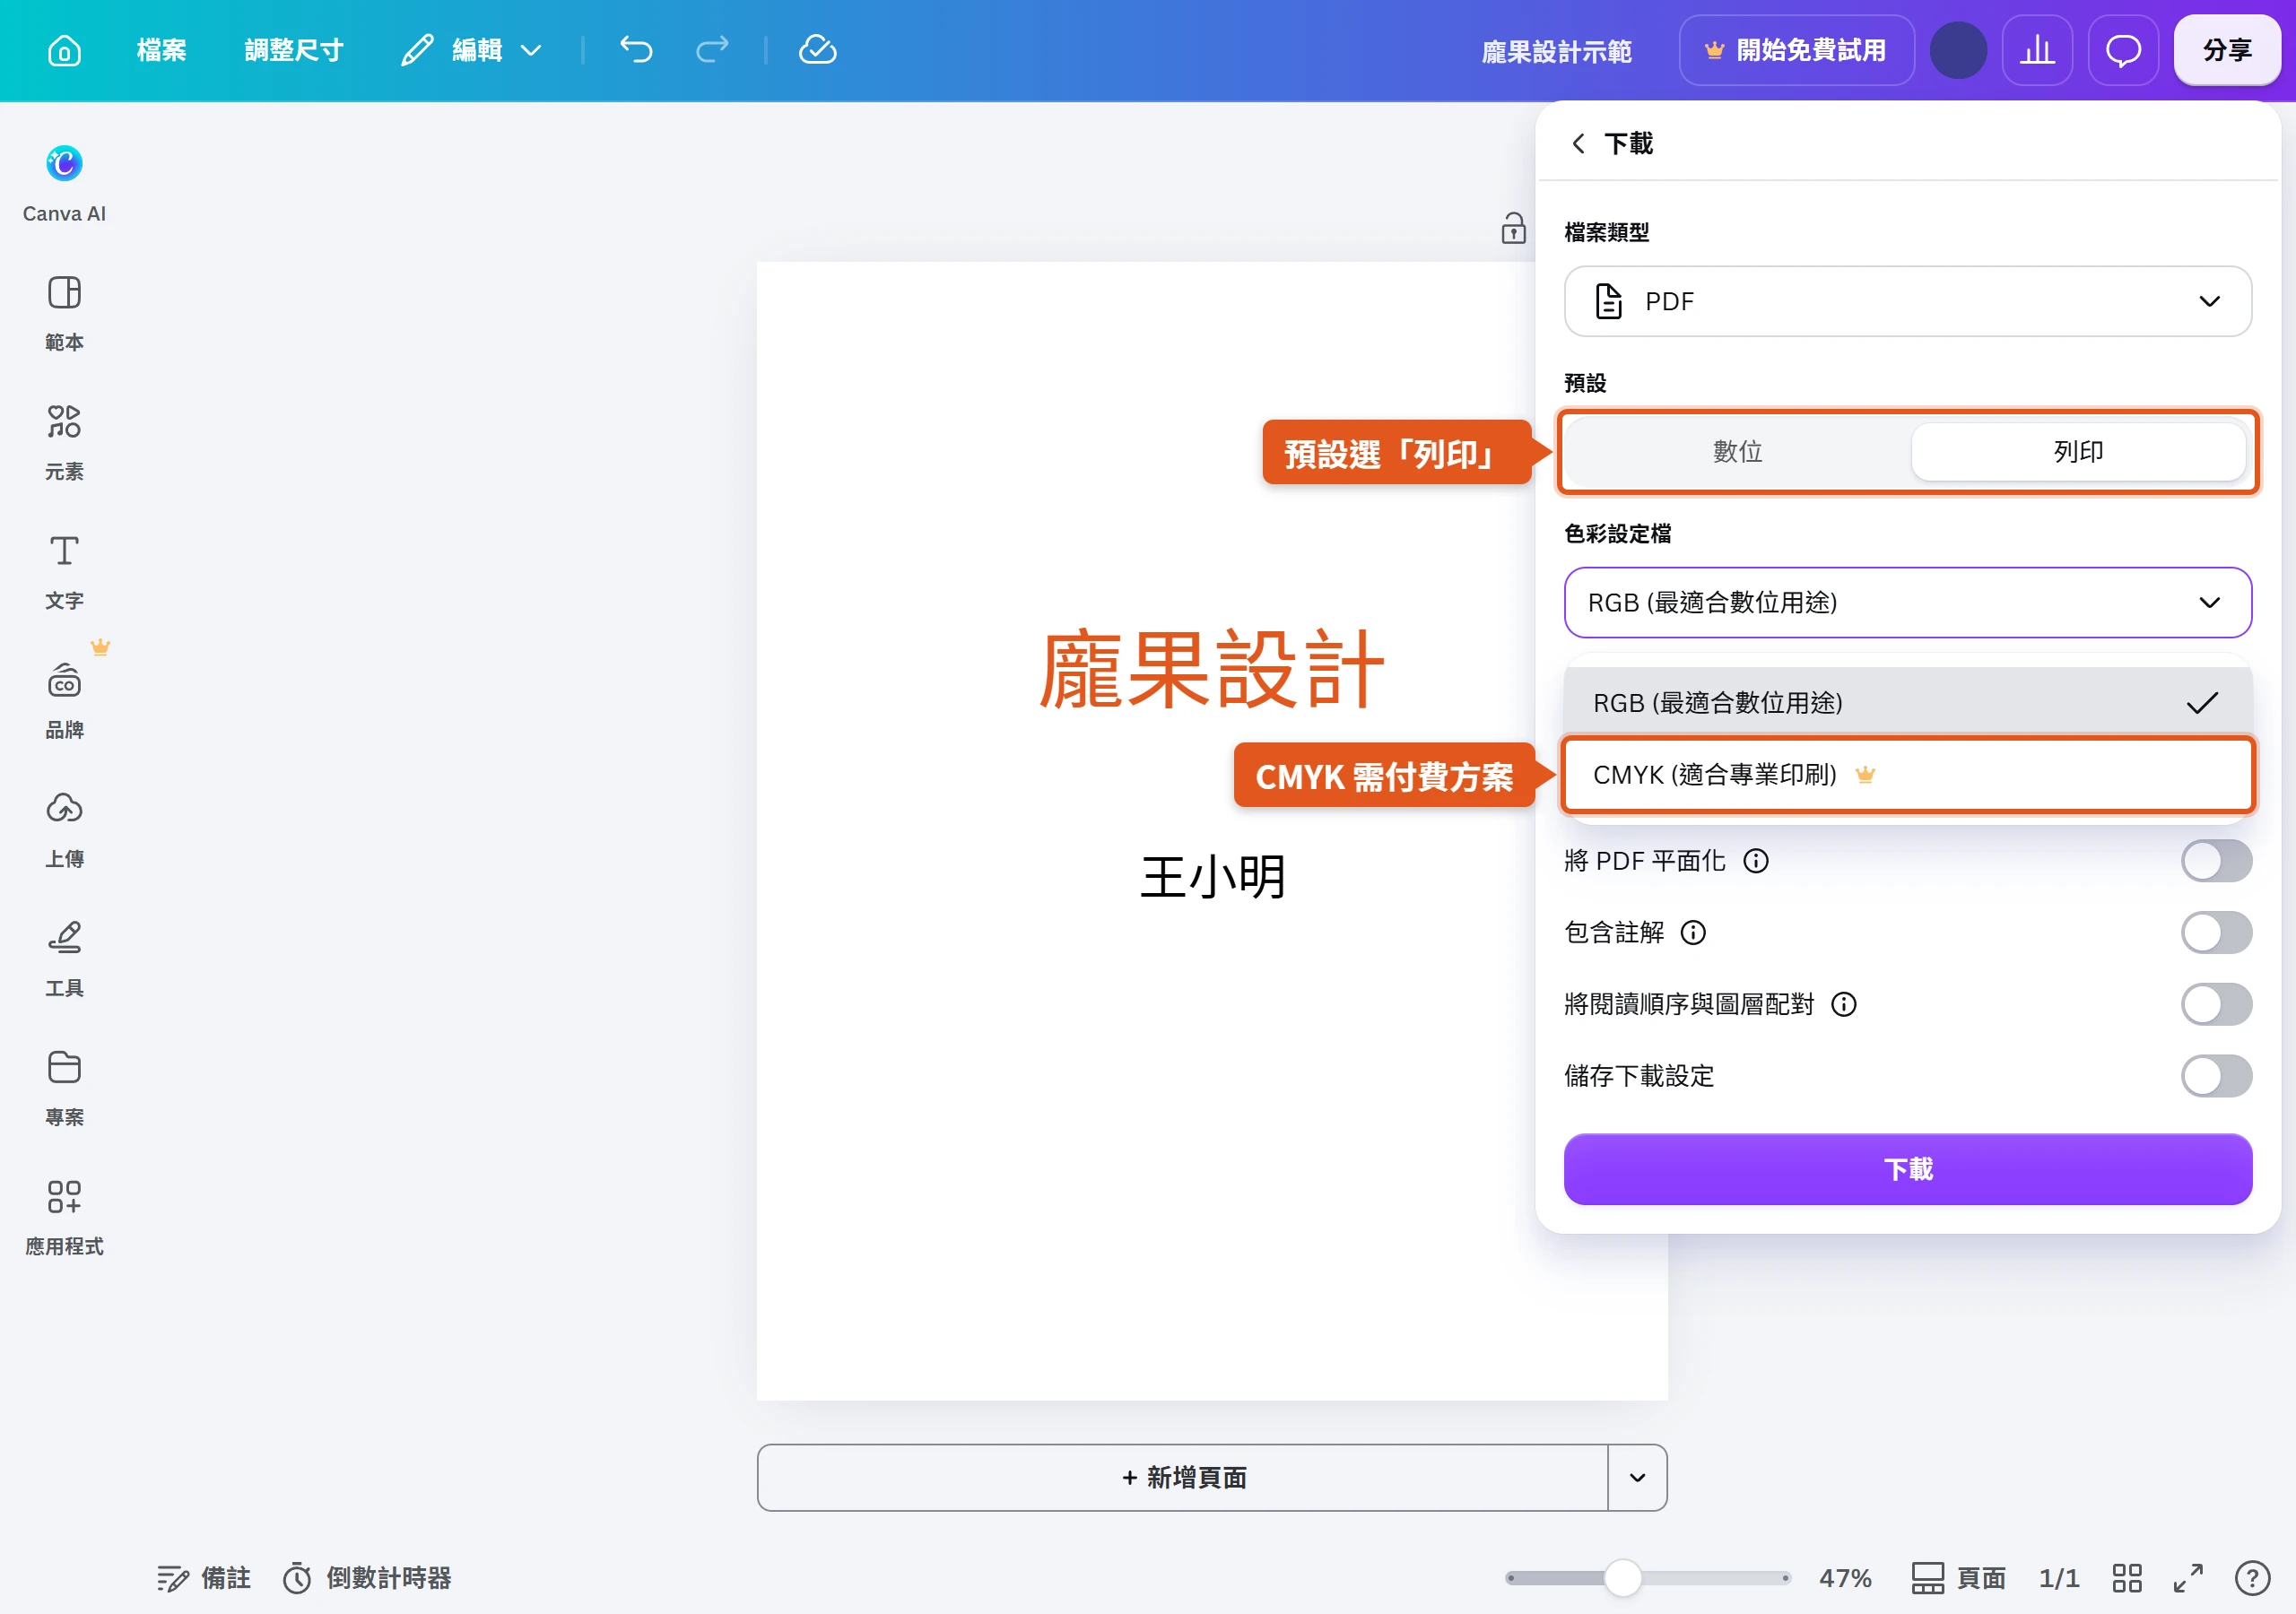The height and width of the screenshot is (1614, 2296).
Task: Open 應用程式 apps panel
Action: point(64,1216)
